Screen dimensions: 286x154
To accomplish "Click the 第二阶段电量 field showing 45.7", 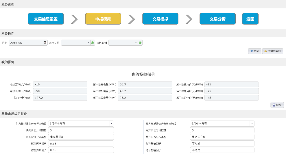I will click(x=145, y=91).
